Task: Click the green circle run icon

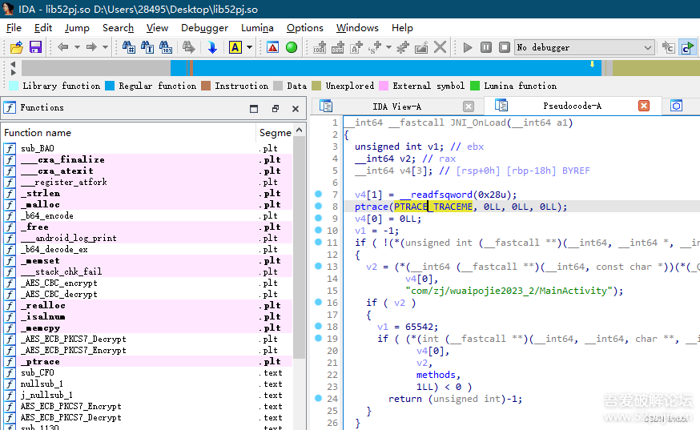Action: point(292,47)
